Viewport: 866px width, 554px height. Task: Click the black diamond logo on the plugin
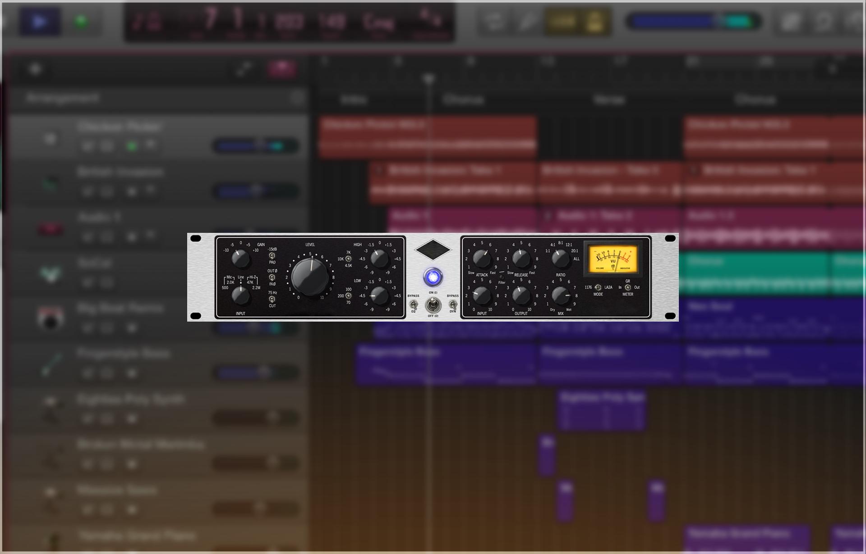tap(433, 250)
